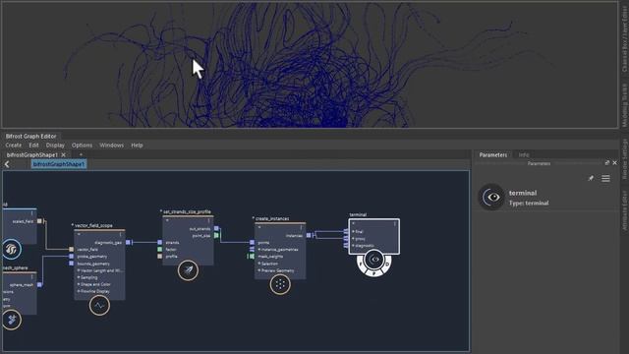Click the bounds_geometry input port

click(x=71, y=264)
